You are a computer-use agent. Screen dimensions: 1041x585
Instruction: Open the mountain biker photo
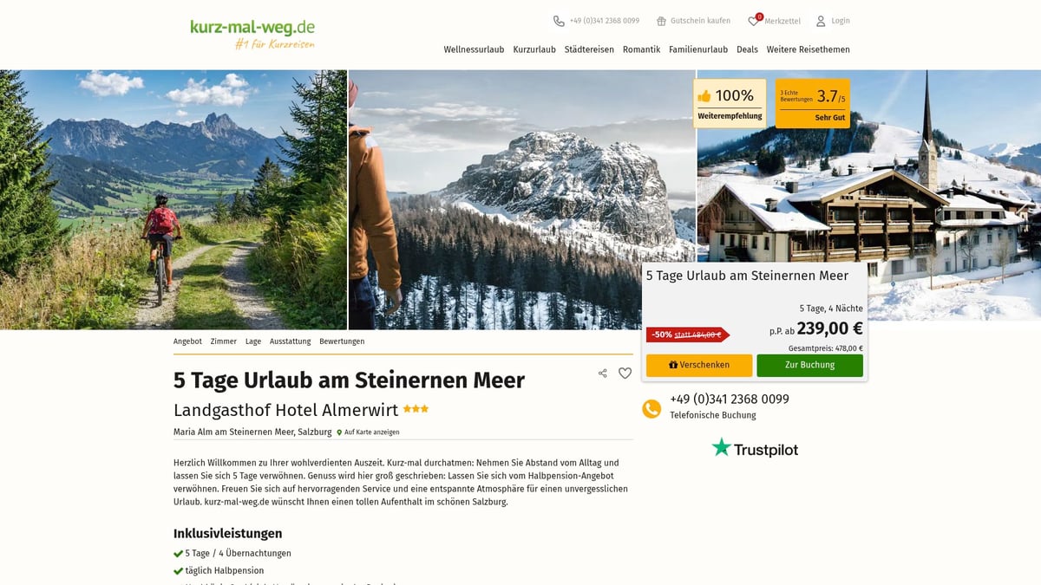tap(173, 199)
